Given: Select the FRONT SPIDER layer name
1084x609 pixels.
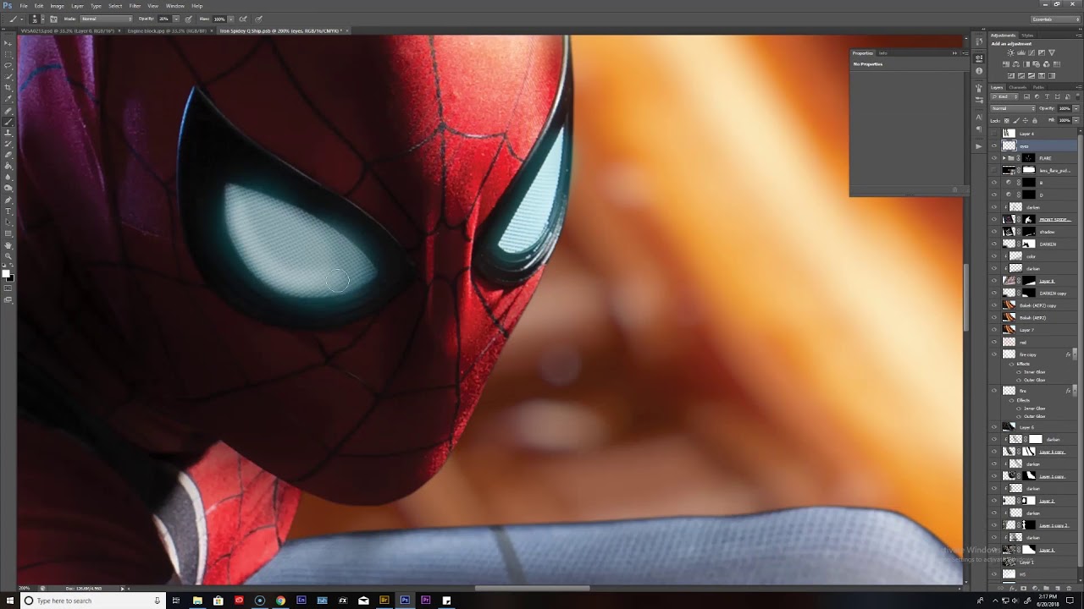Looking at the screenshot, I should click(1055, 219).
